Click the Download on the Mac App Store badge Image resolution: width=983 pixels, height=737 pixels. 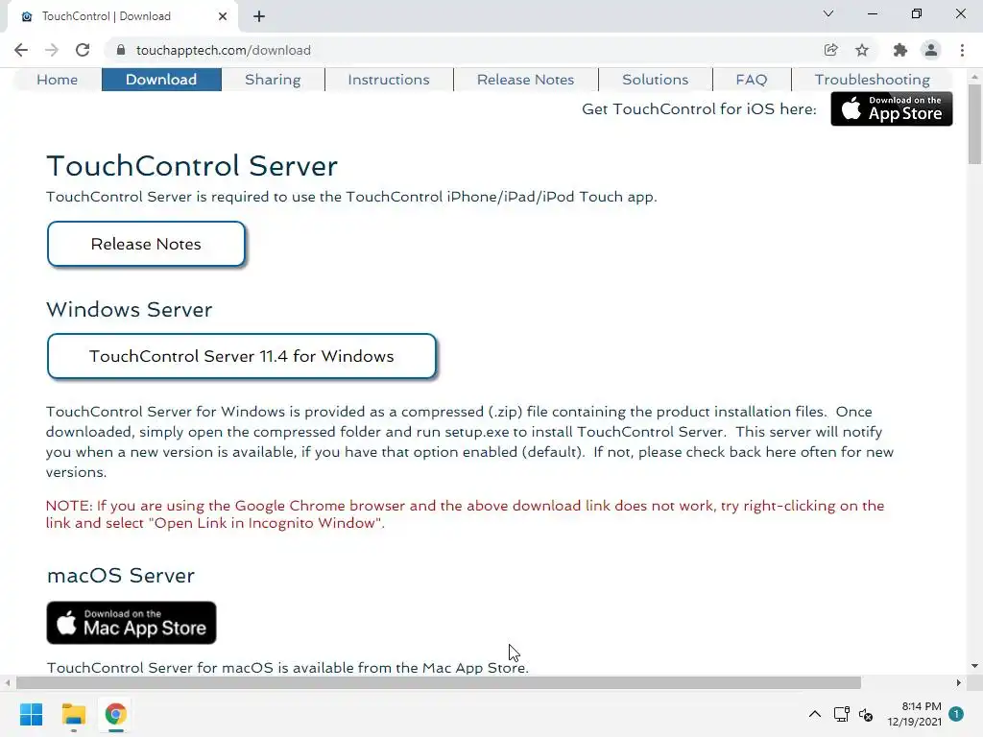(x=131, y=623)
